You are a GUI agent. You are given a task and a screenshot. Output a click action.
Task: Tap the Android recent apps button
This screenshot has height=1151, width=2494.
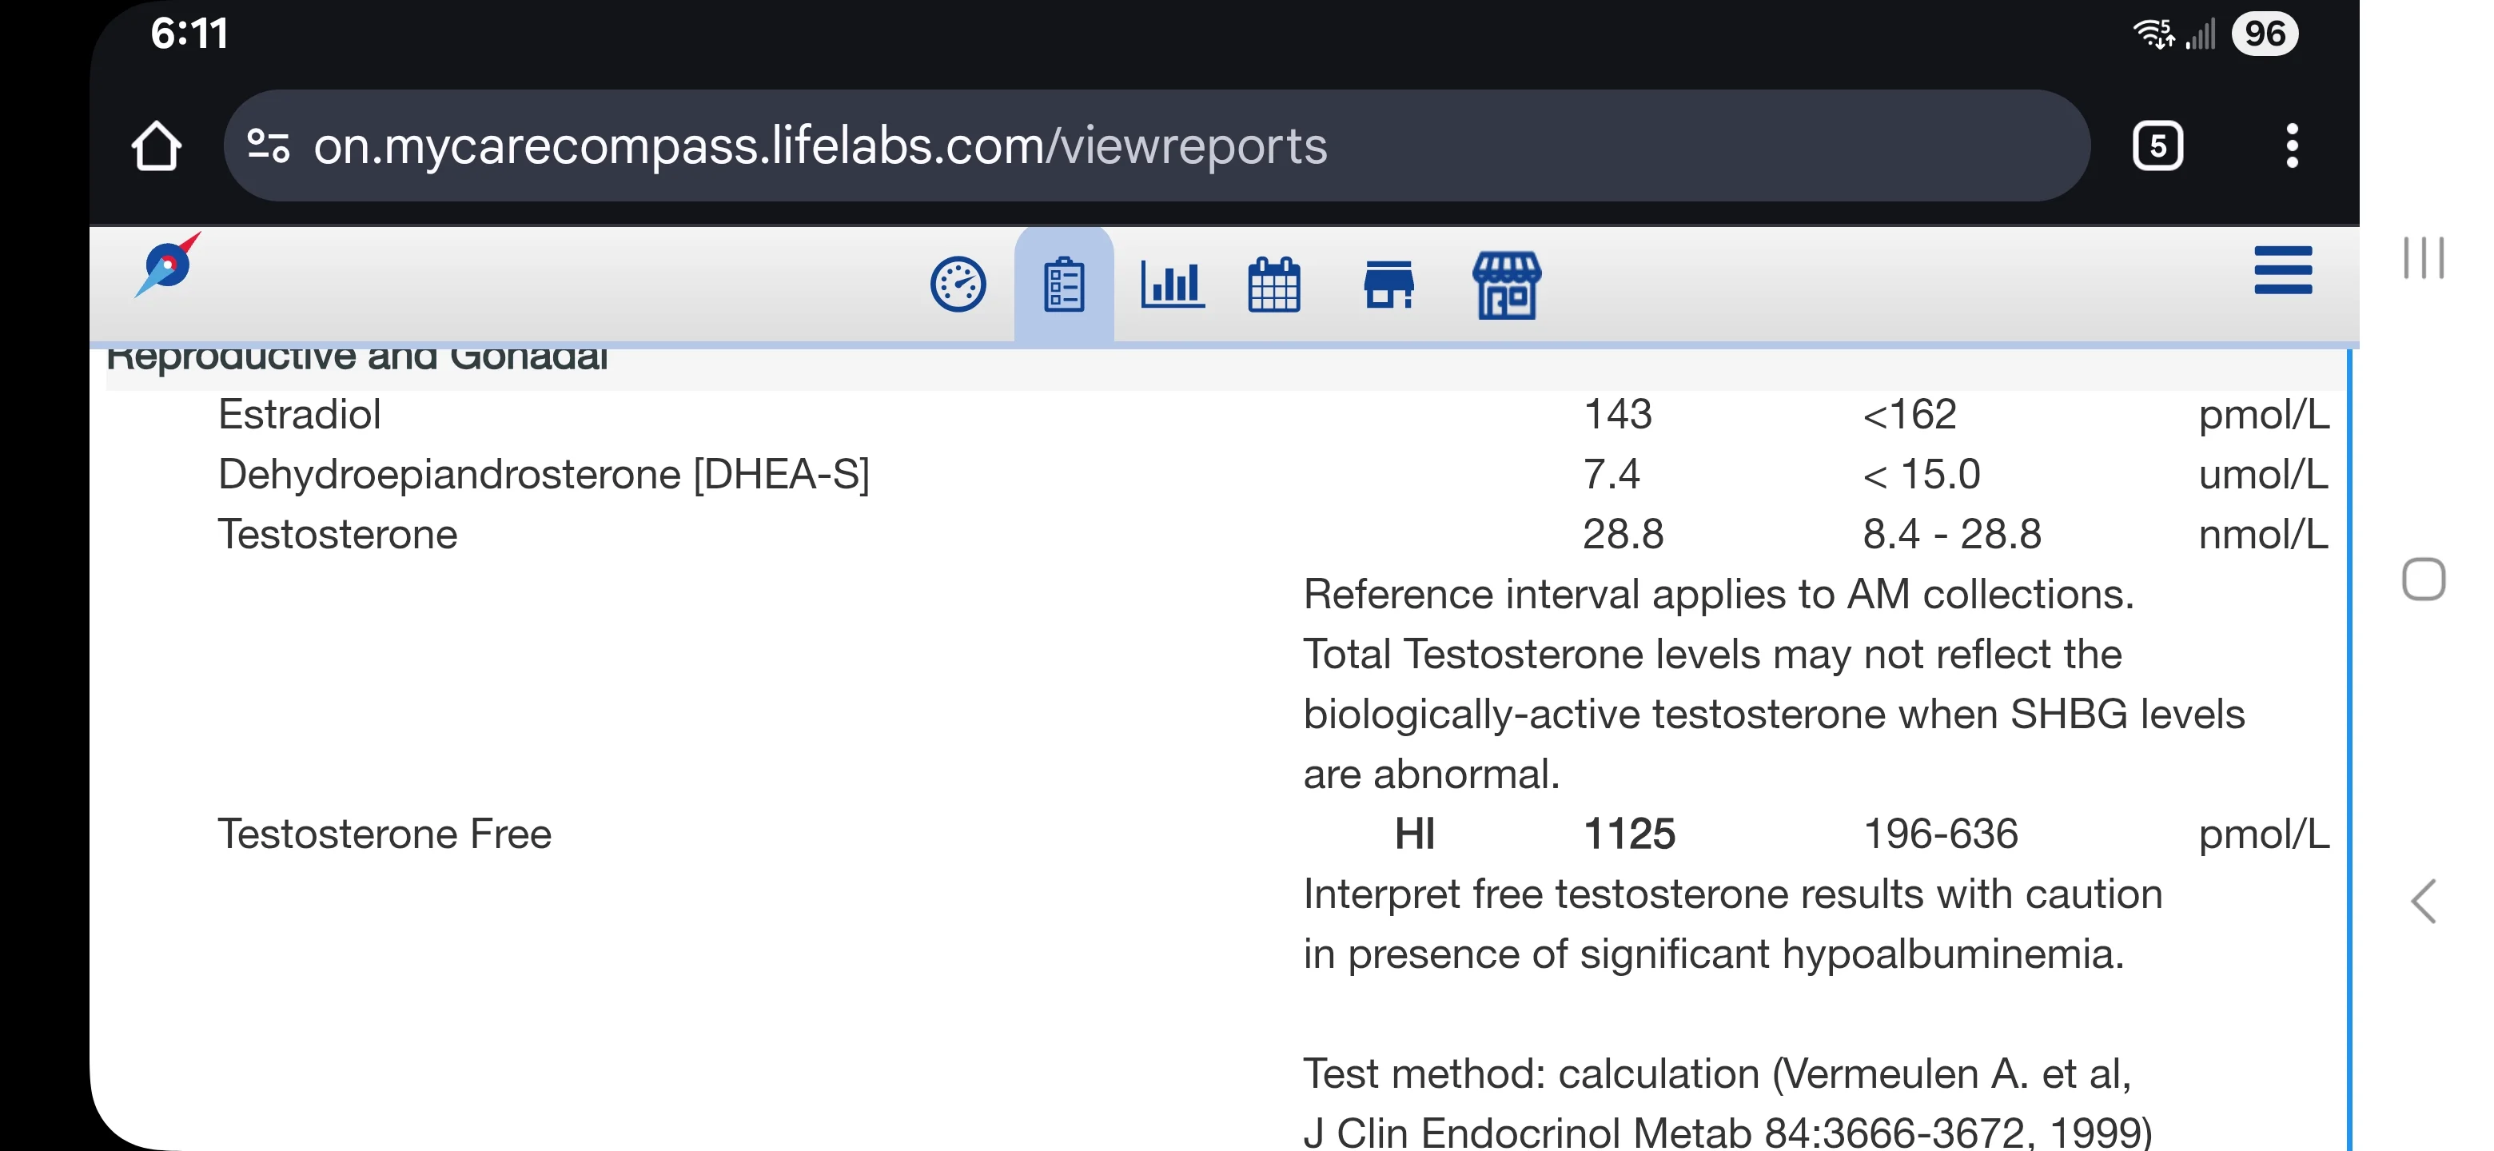2422,257
